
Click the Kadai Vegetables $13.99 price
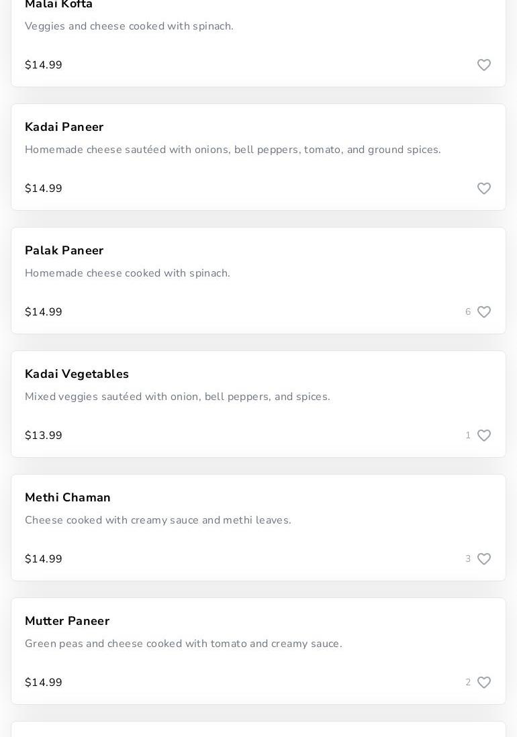(x=44, y=436)
